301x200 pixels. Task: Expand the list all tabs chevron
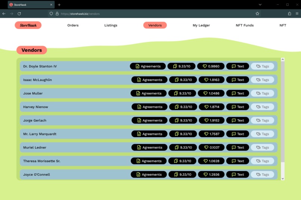260,4
